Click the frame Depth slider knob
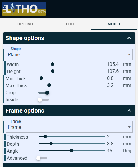 (x=51, y=144)
